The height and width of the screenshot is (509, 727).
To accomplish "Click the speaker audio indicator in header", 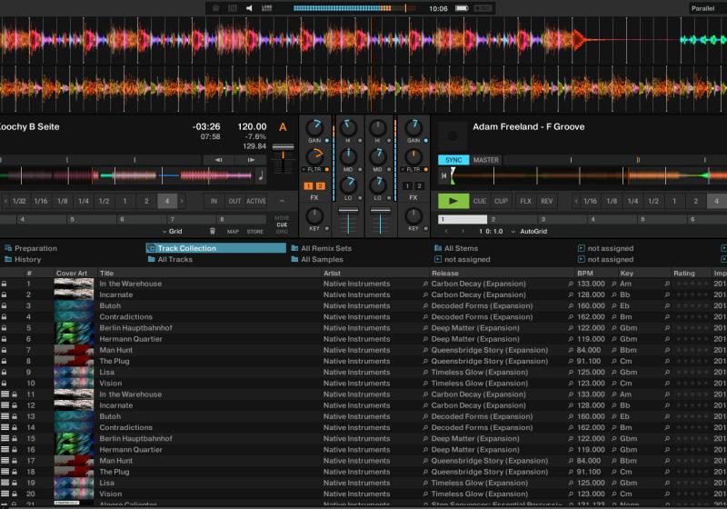I will pyautogui.click(x=249, y=8).
